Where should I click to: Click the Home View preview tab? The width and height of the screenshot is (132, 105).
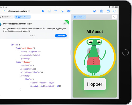coord(79,17)
